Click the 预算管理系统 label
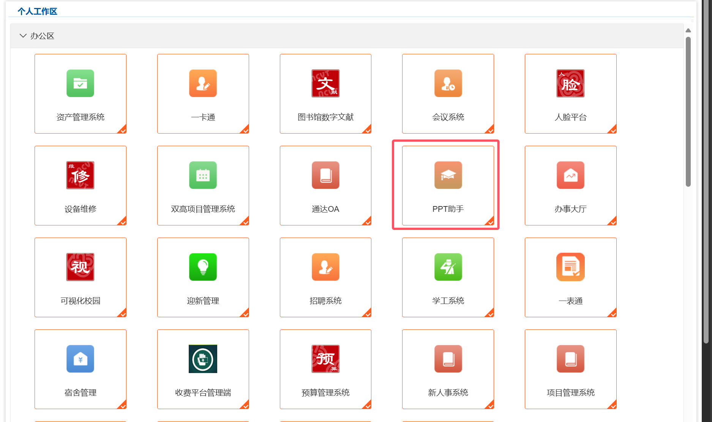 click(x=325, y=393)
